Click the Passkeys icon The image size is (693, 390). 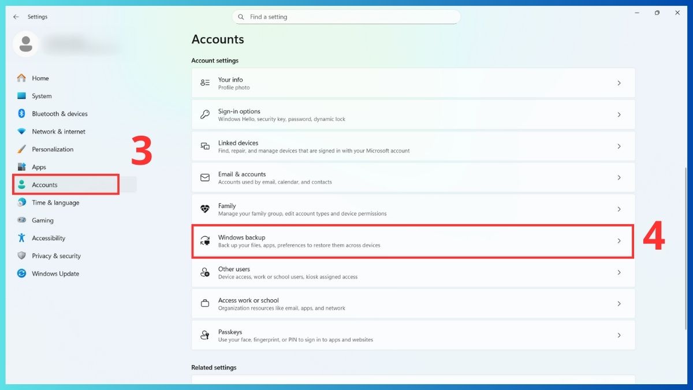pyautogui.click(x=205, y=335)
